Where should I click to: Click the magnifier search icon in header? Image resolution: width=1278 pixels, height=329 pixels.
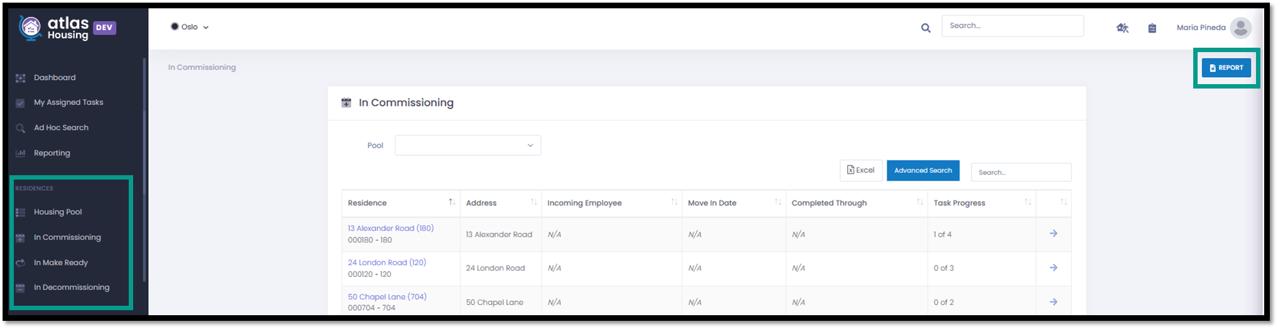click(926, 28)
